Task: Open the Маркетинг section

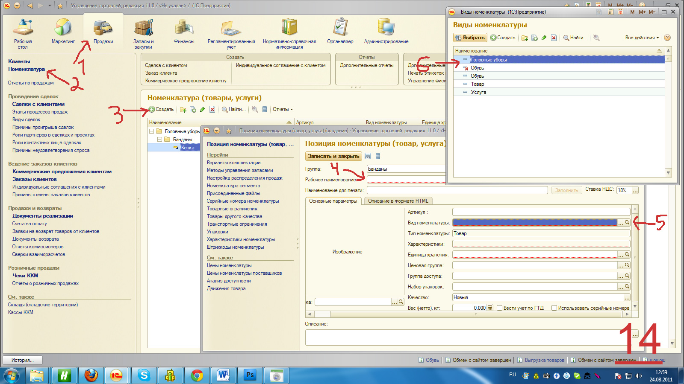Action: coord(63,31)
